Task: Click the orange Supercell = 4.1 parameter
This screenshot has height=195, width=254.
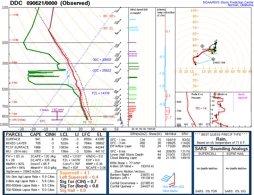Action: [x=75, y=173]
